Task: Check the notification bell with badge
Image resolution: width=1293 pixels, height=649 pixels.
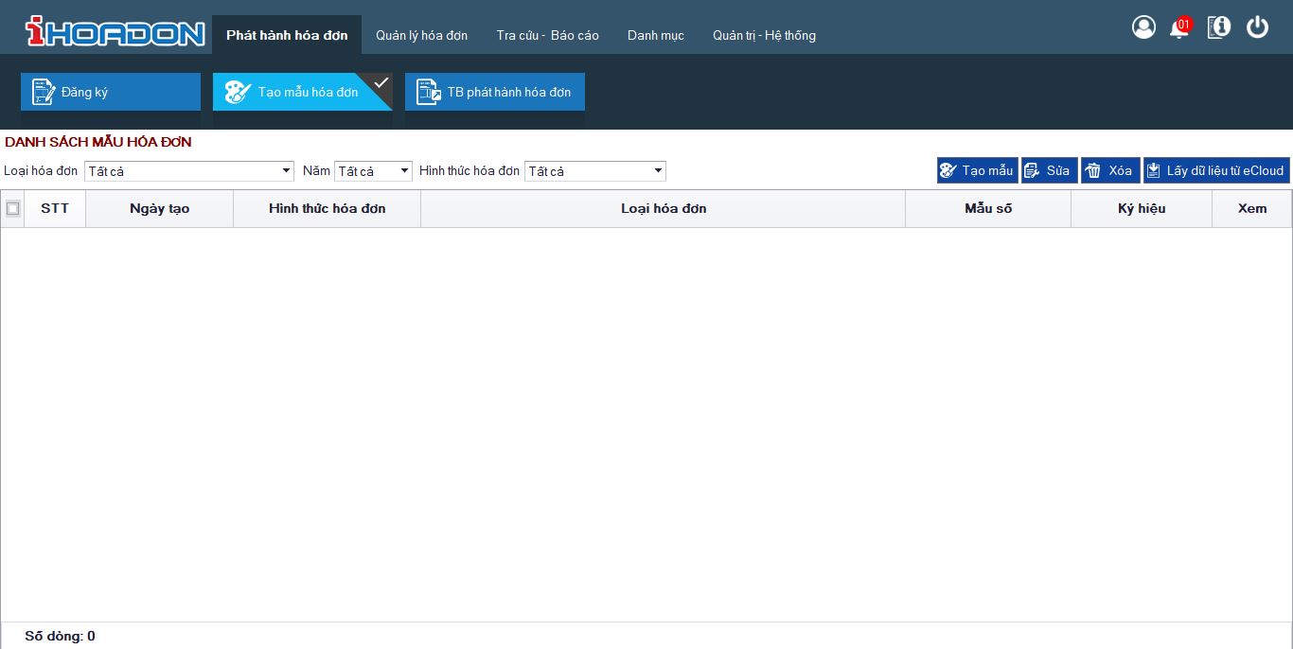Action: point(1179,28)
